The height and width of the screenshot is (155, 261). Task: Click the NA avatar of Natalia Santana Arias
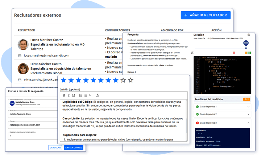[x=12, y=103]
